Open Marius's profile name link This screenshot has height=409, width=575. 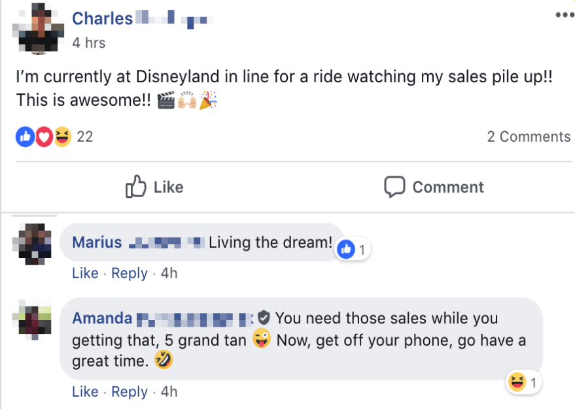[x=97, y=242]
